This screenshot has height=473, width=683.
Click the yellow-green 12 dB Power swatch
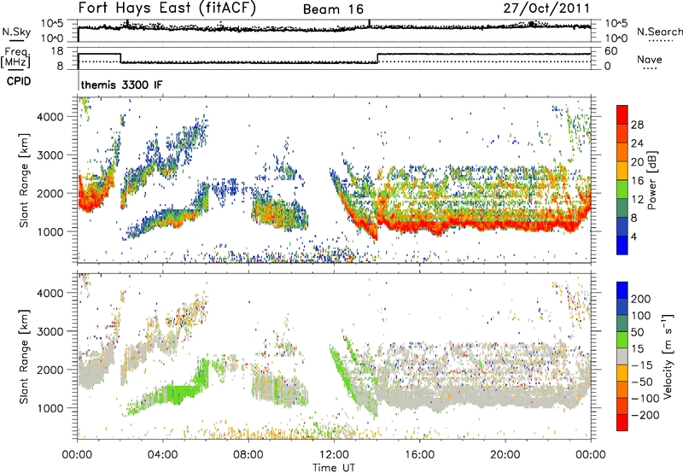point(622,190)
